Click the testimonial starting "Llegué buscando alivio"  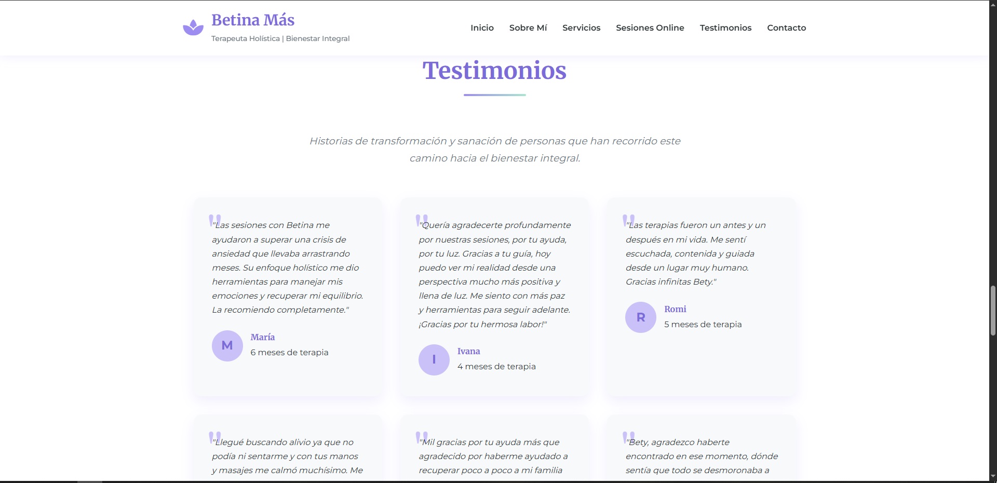tap(288, 456)
